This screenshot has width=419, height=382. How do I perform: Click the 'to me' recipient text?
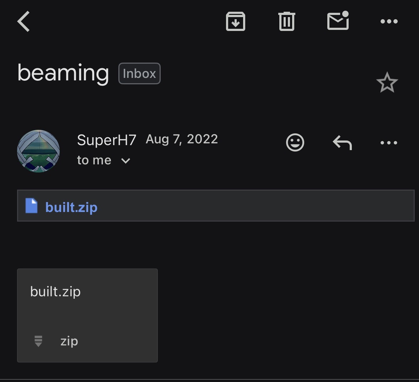94,160
